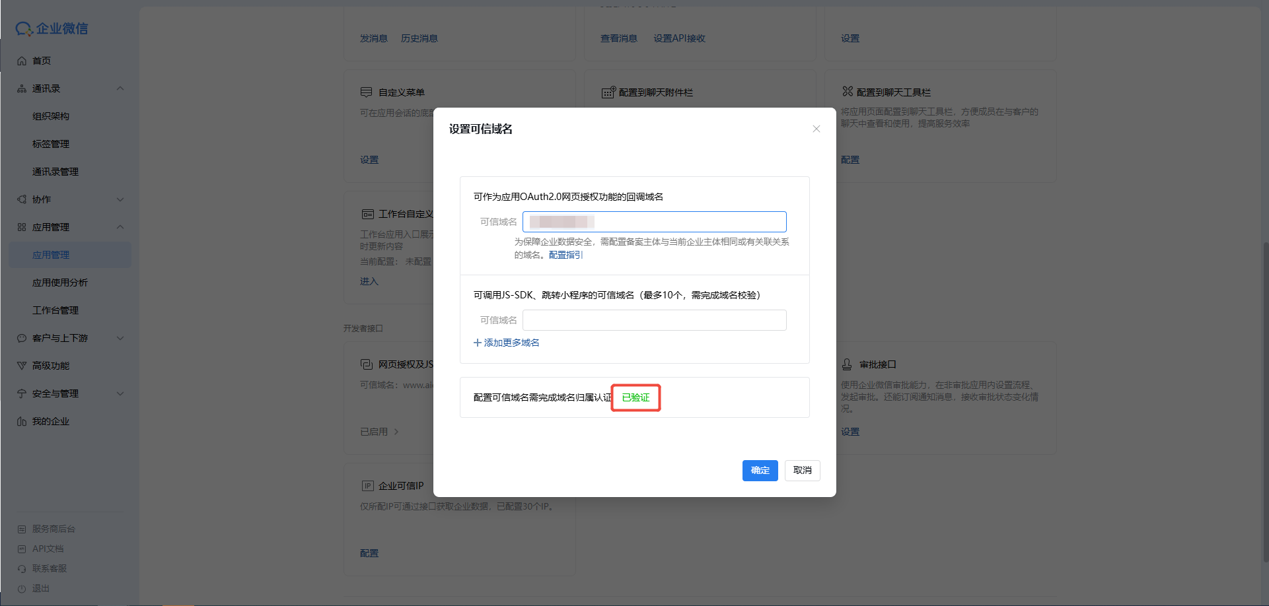Click the 协作 megaphone icon
The image size is (1269, 606).
22,199
